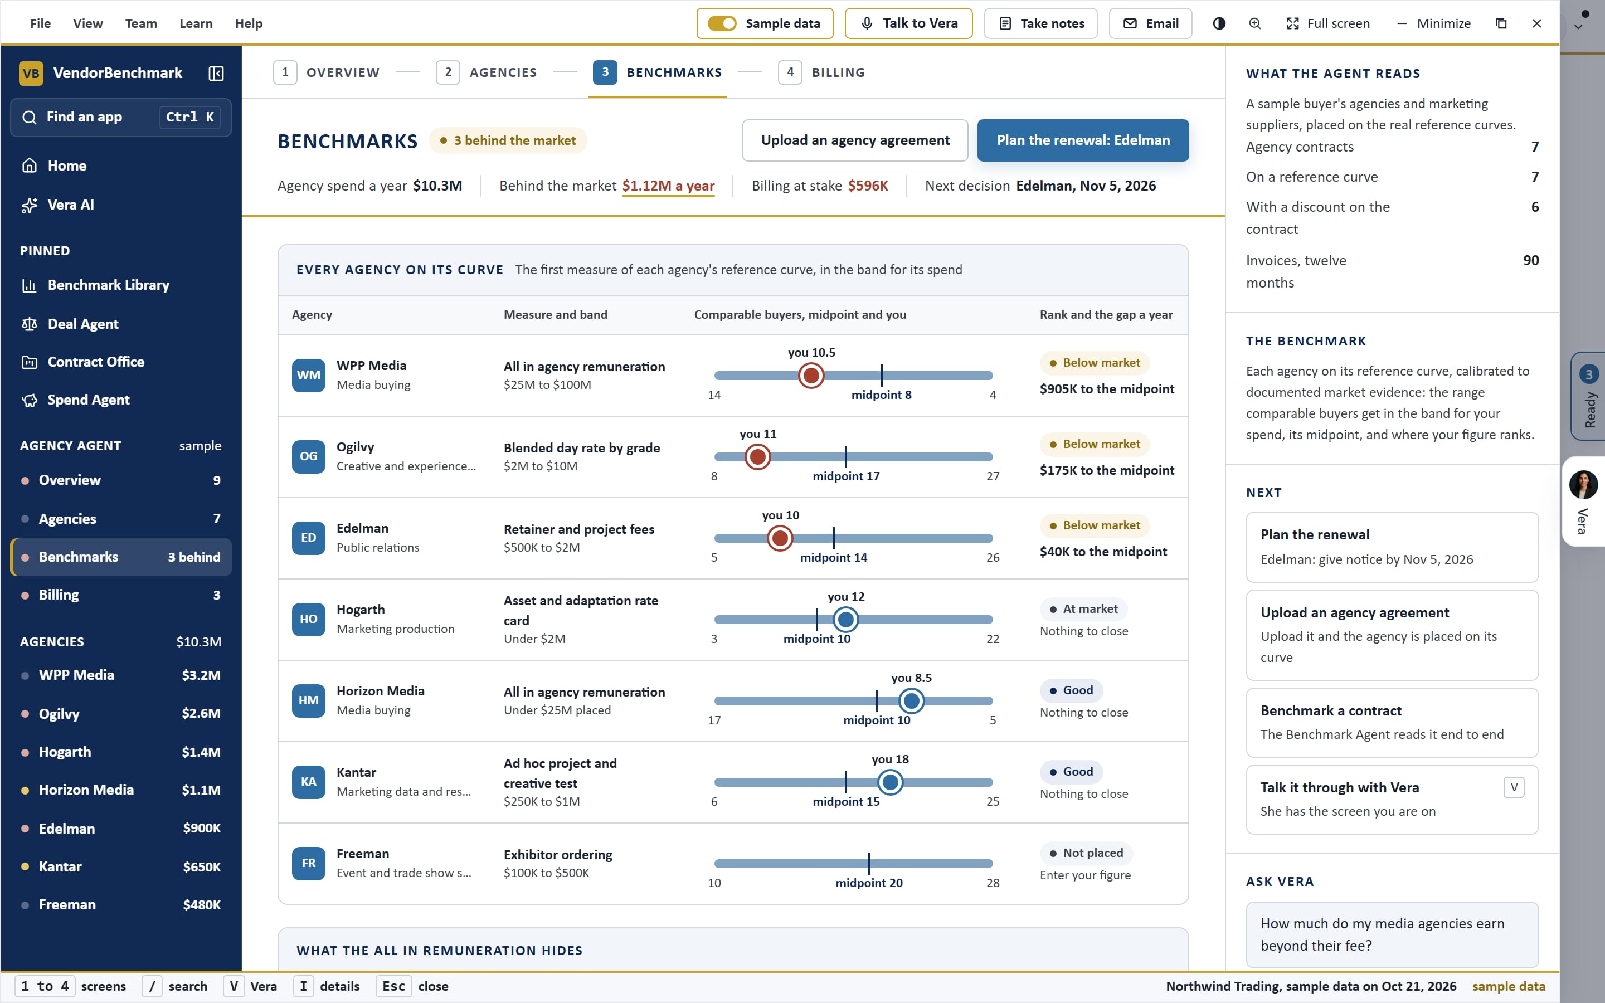1605x1003 pixels.
Task: Expand the Vera side panel tab
Action: (x=1584, y=501)
